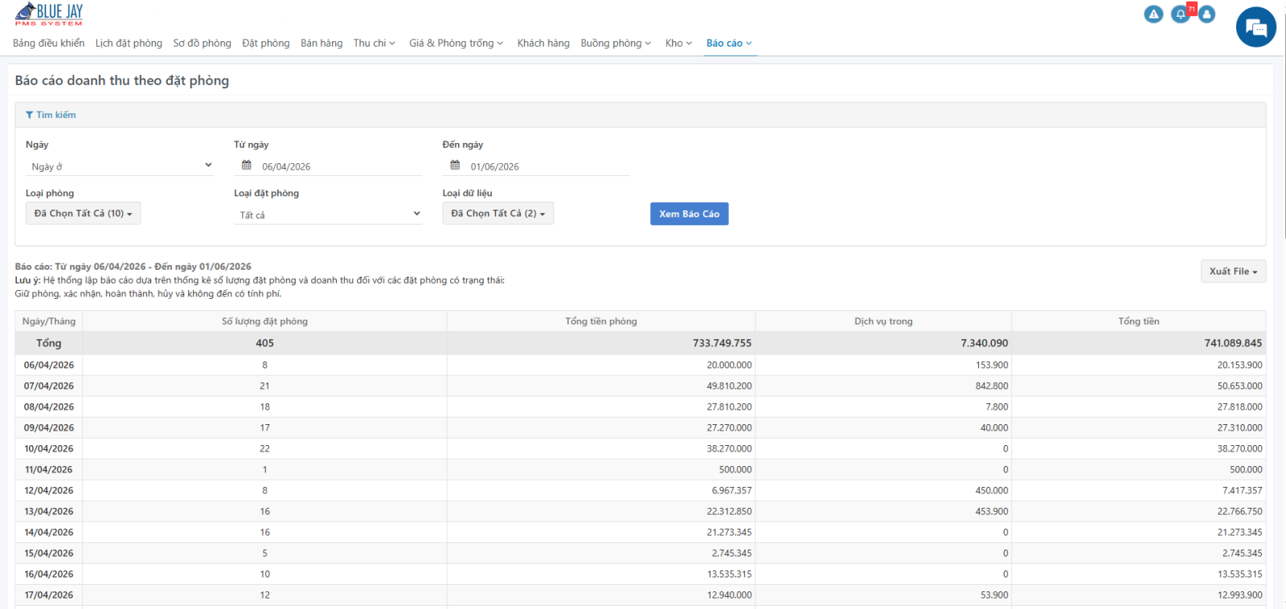Expand the Kho menu
This screenshot has height=609, width=1286.
[x=678, y=43]
